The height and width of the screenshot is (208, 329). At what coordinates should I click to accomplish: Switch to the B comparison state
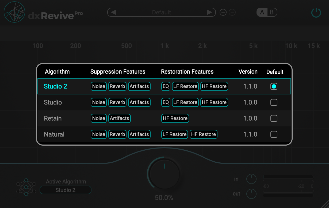click(x=271, y=12)
